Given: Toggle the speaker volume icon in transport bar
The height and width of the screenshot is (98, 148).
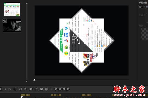Looking at the screenshot, I should [x=47, y=89].
